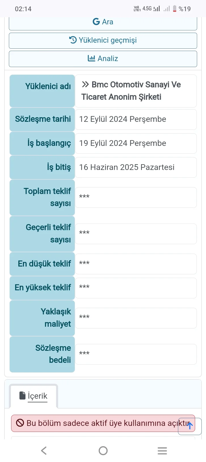The image size is (206, 462).
Task: Tap the prohibited icon in red alert
Action: (x=20, y=423)
